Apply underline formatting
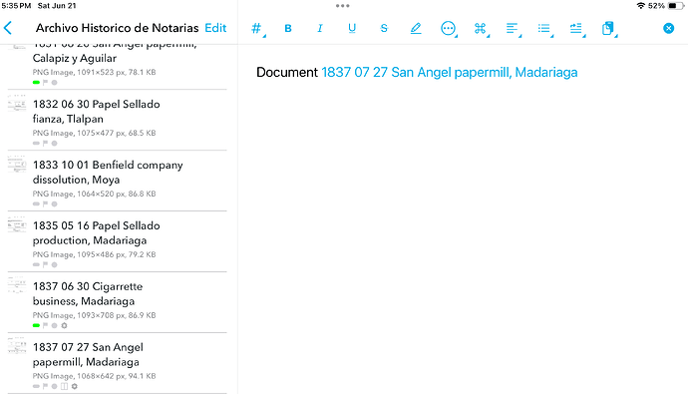This screenshot has height=394, width=688. tap(352, 29)
